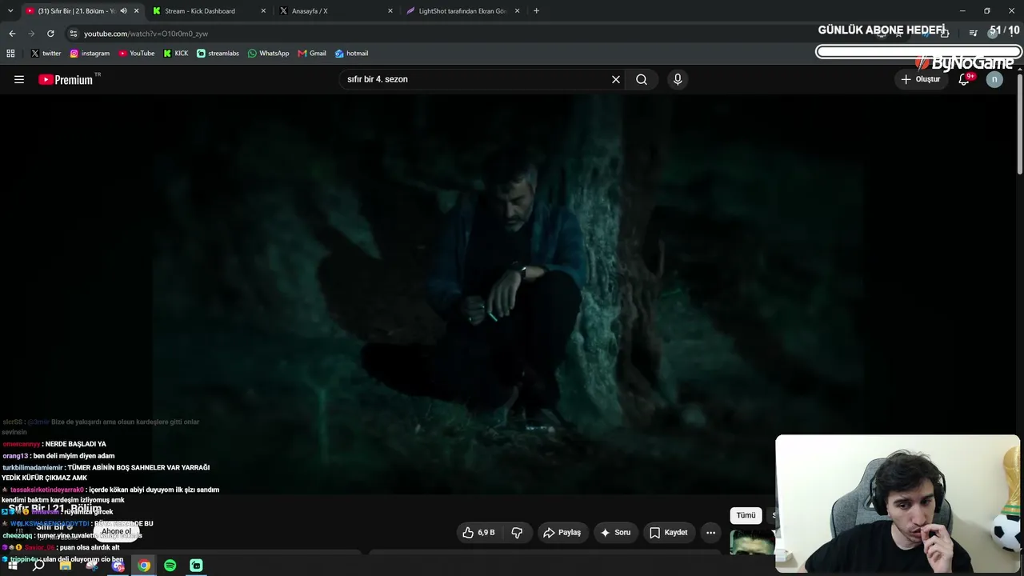
Task: Start voice search with the microphone
Action: 678,79
